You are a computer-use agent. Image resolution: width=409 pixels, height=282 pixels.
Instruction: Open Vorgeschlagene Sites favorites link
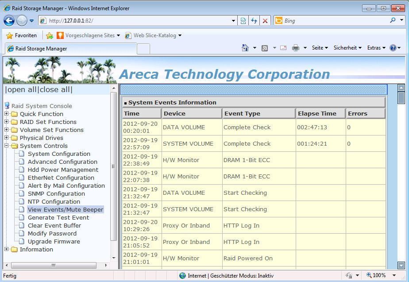tap(89, 35)
